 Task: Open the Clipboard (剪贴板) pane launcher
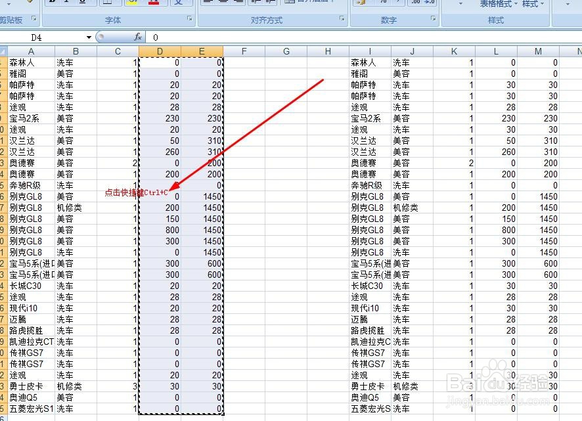coord(34,18)
